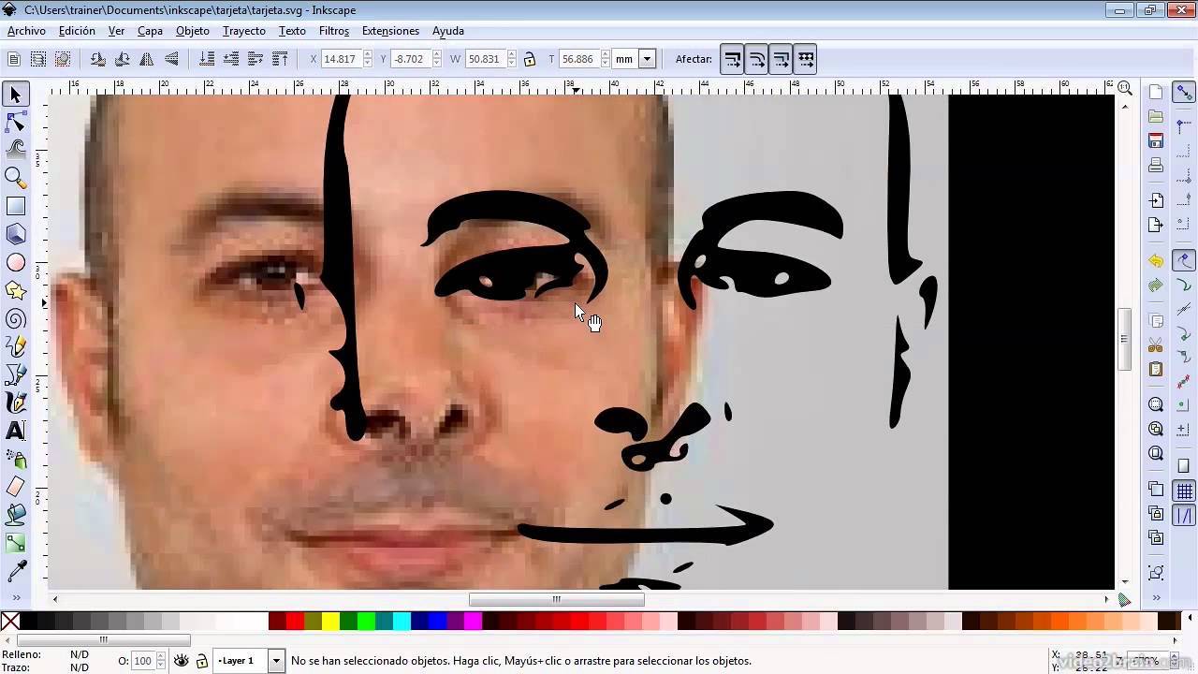Image resolution: width=1198 pixels, height=674 pixels.
Task: Select the Star and polygon tool
Action: [x=15, y=290]
